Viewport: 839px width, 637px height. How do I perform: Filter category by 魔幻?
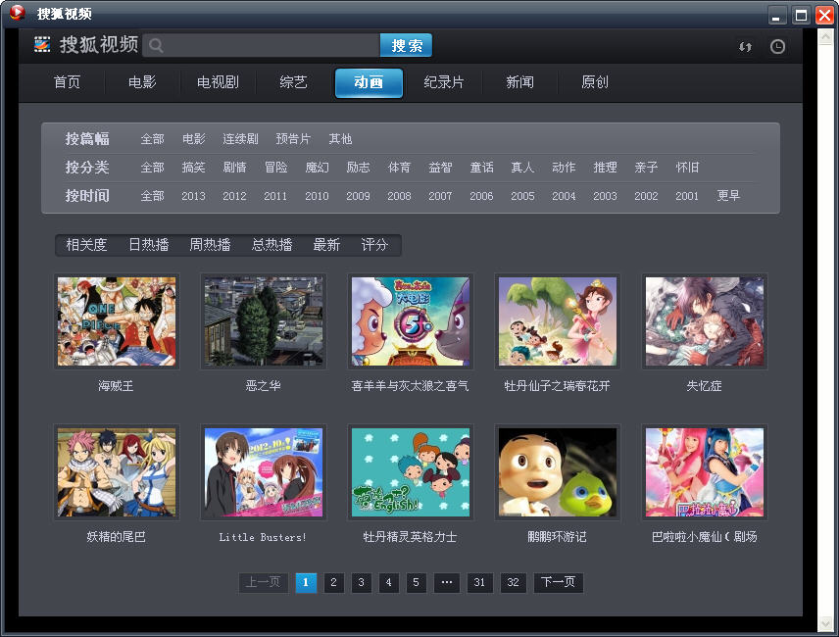[x=317, y=168]
